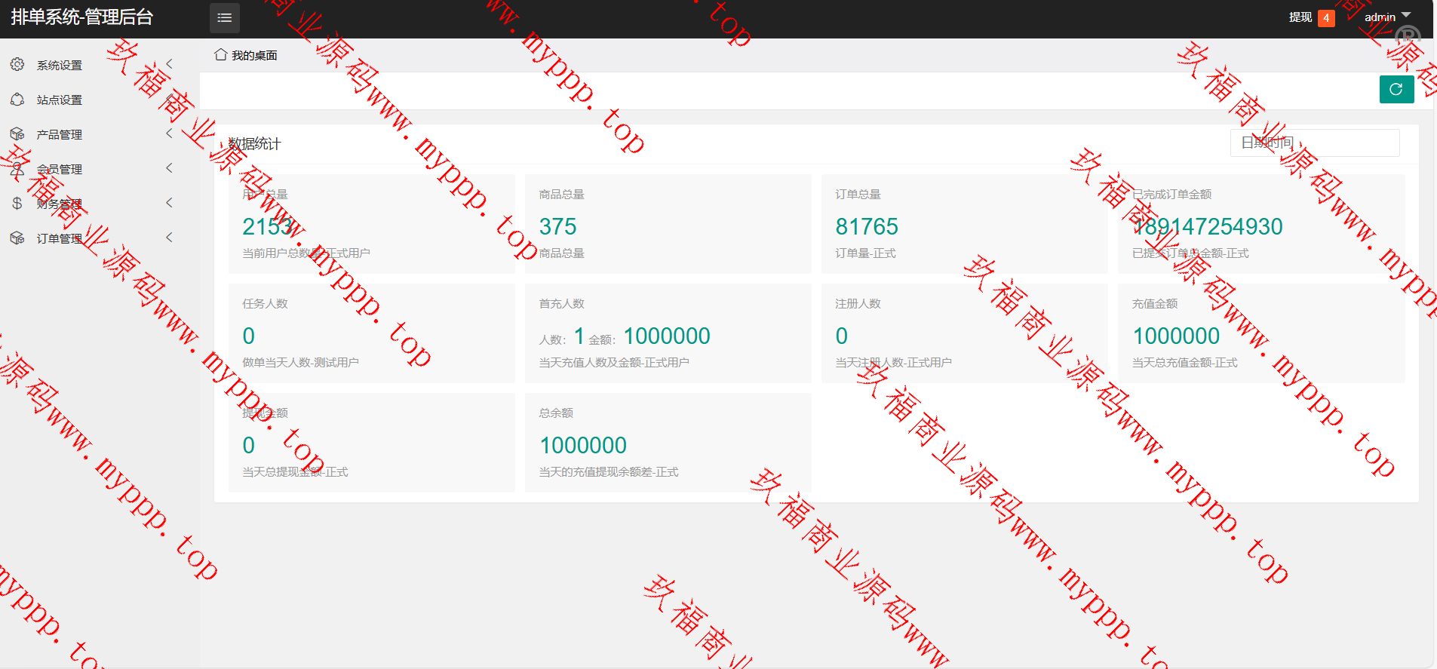Viewport: 1437px width, 669px height.
Task: Open the 站点设置 menu item
Action: point(60,100)
